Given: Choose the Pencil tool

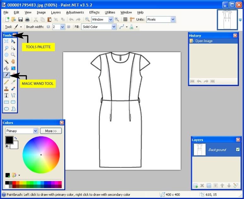Looking at the screenshot, I should point(6,82).
